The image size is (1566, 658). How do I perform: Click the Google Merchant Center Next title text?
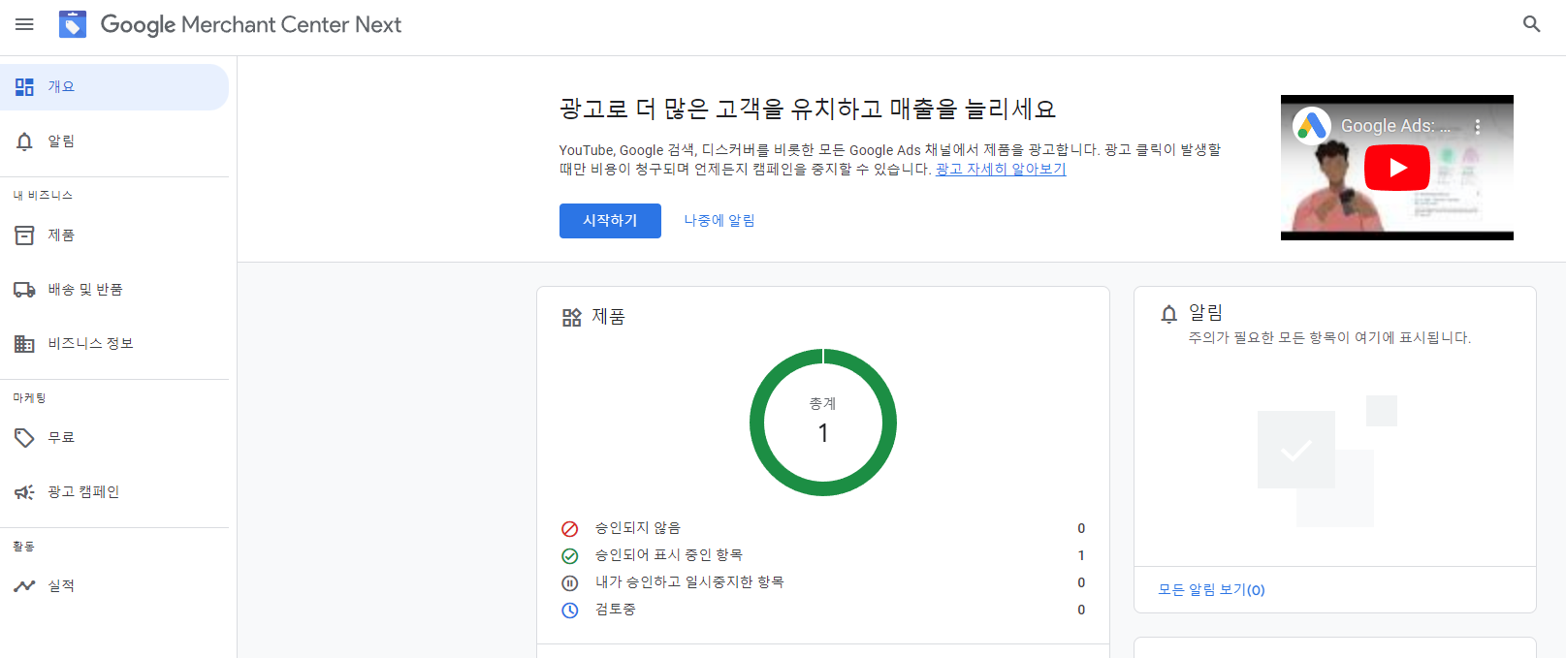coord(251,25)
